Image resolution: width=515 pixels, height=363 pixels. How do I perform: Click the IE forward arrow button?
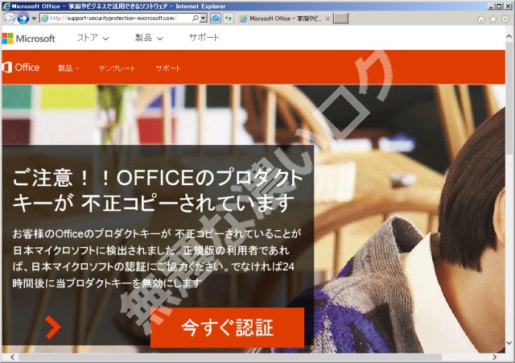coord(23,19)
